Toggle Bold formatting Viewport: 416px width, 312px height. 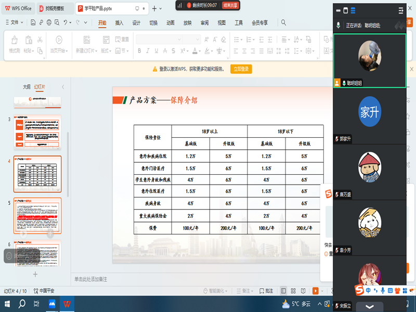coord(139,50)
